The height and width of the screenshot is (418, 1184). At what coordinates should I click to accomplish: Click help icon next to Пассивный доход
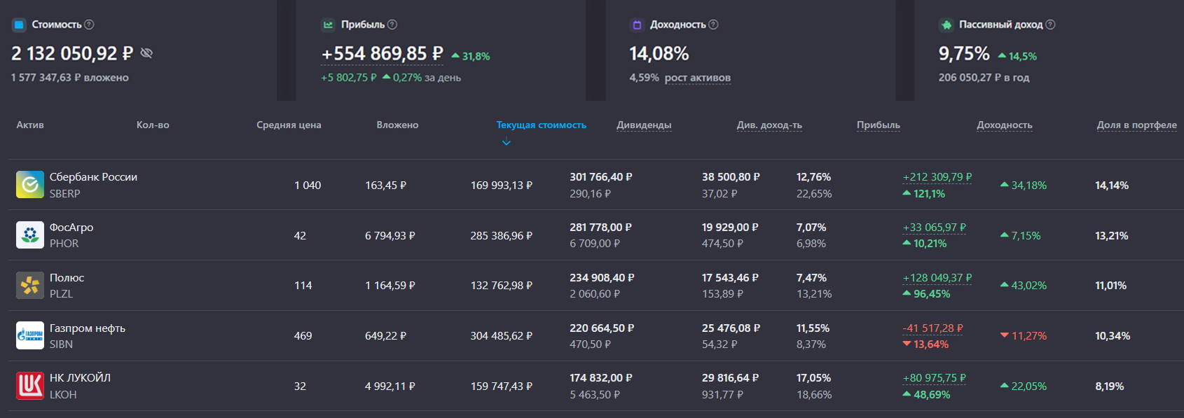pyautogui.click(x=1050, y=25)
